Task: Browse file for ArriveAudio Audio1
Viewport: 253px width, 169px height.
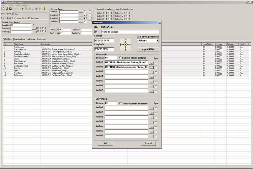Action: 151,63
